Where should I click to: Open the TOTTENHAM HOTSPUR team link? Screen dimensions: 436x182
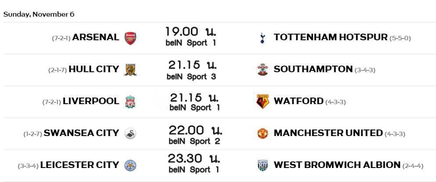click(331, 37)
